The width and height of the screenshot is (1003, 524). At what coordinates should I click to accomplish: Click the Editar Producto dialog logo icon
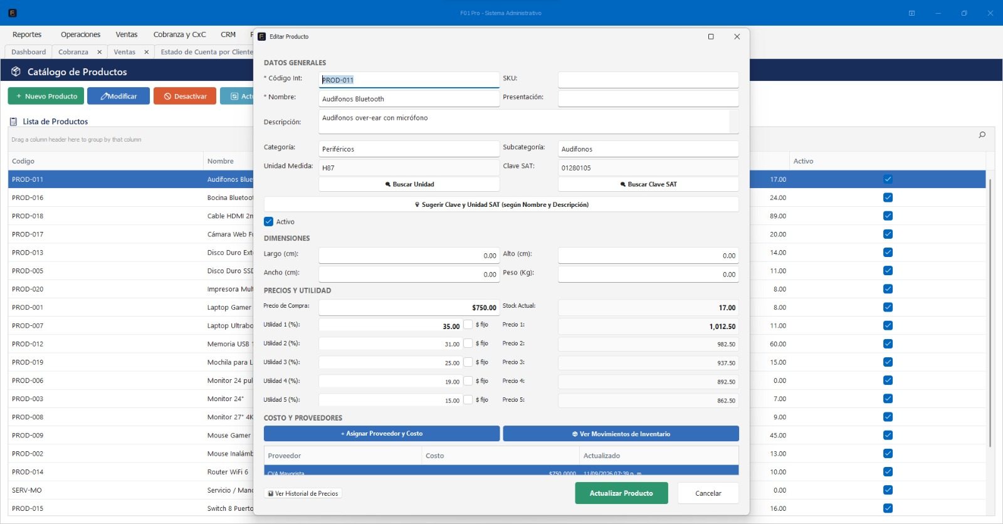tap(262, 36)
